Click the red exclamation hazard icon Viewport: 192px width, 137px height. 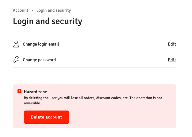19,91
